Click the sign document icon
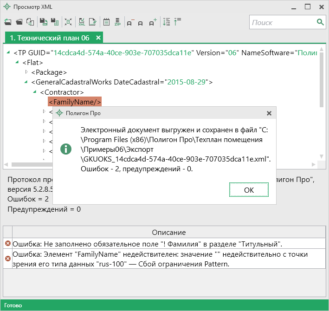Image resolution: width=329 pixels, height=311 pixels. pyautogui.click(x=93, y=22)
